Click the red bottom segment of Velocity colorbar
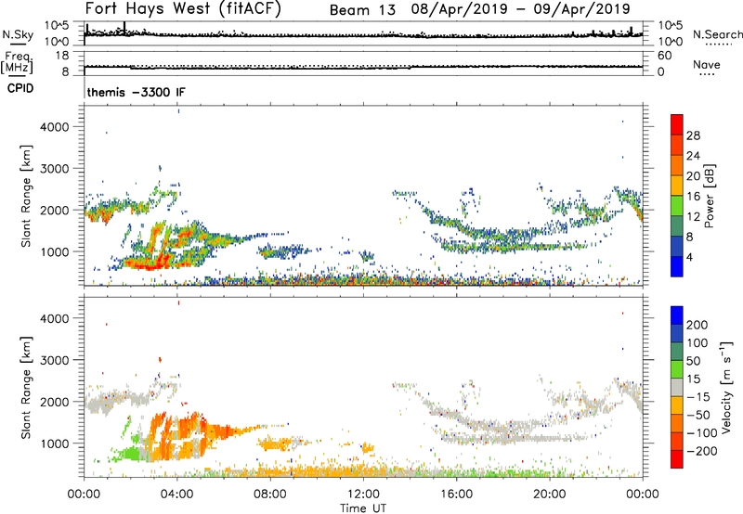 click(x=677, y=459)
